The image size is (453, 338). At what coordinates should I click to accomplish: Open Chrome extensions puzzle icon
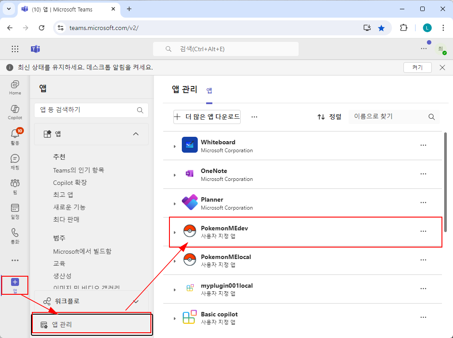pos(403,28)
